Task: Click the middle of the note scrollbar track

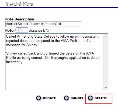Action: pos(106,62)
